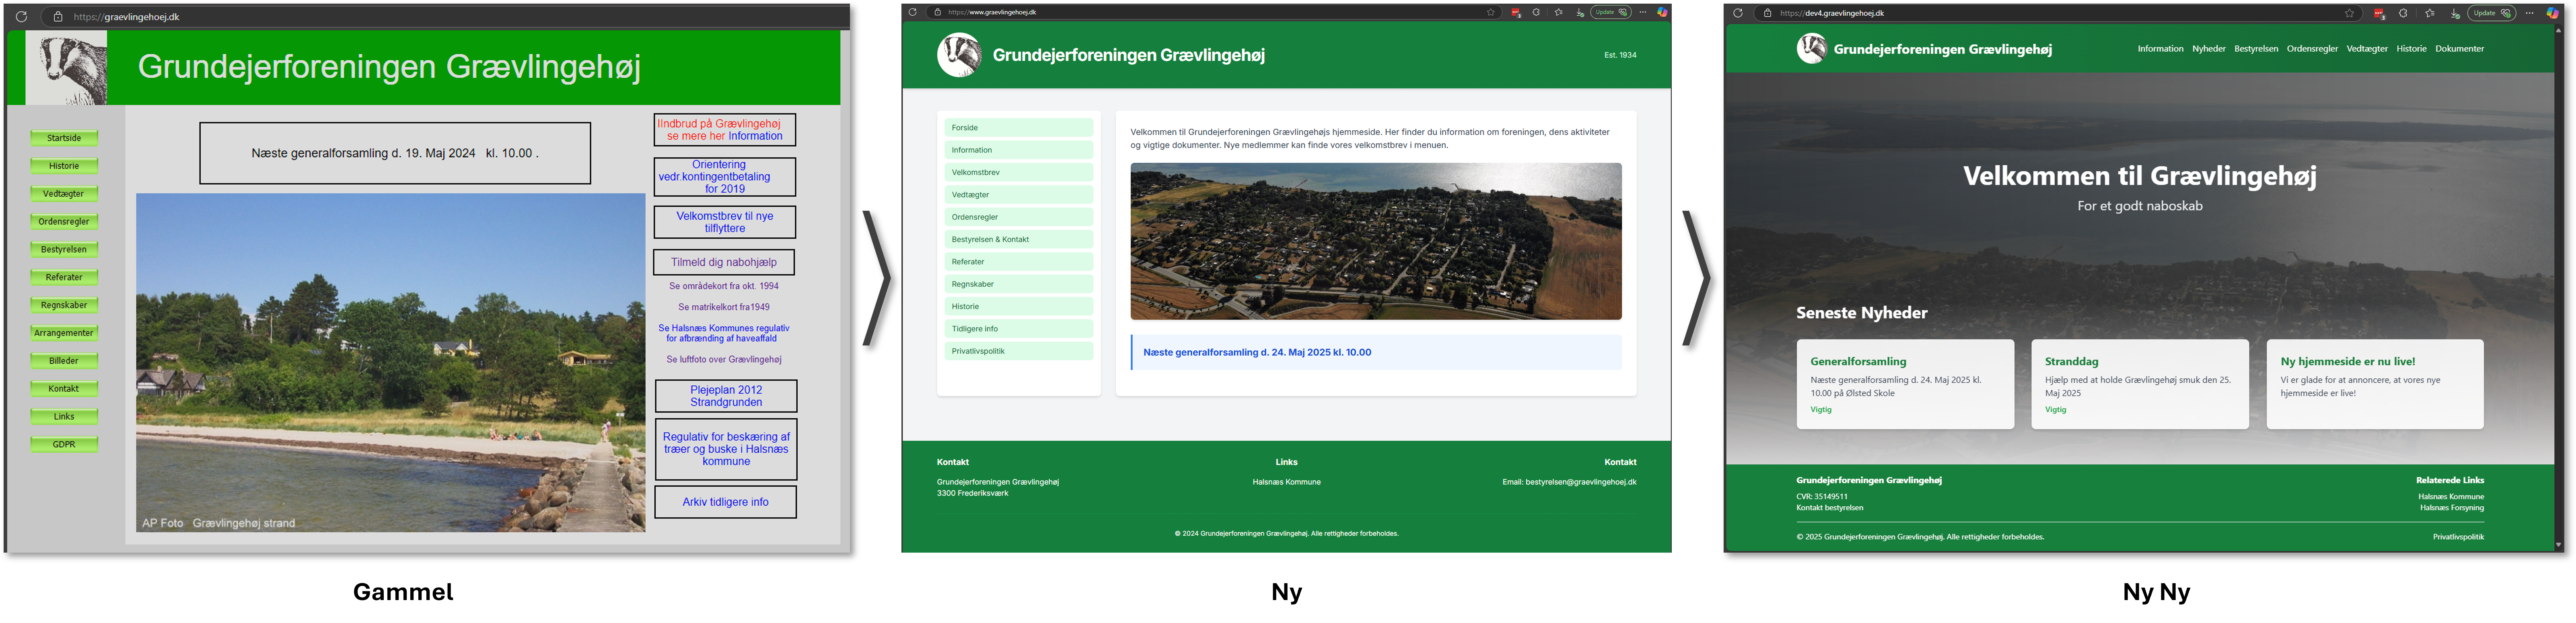This screenshot has height=623, width=2576.
Task: Reload the old graevlingehoej.dk page
Action: tap(21, 16)
